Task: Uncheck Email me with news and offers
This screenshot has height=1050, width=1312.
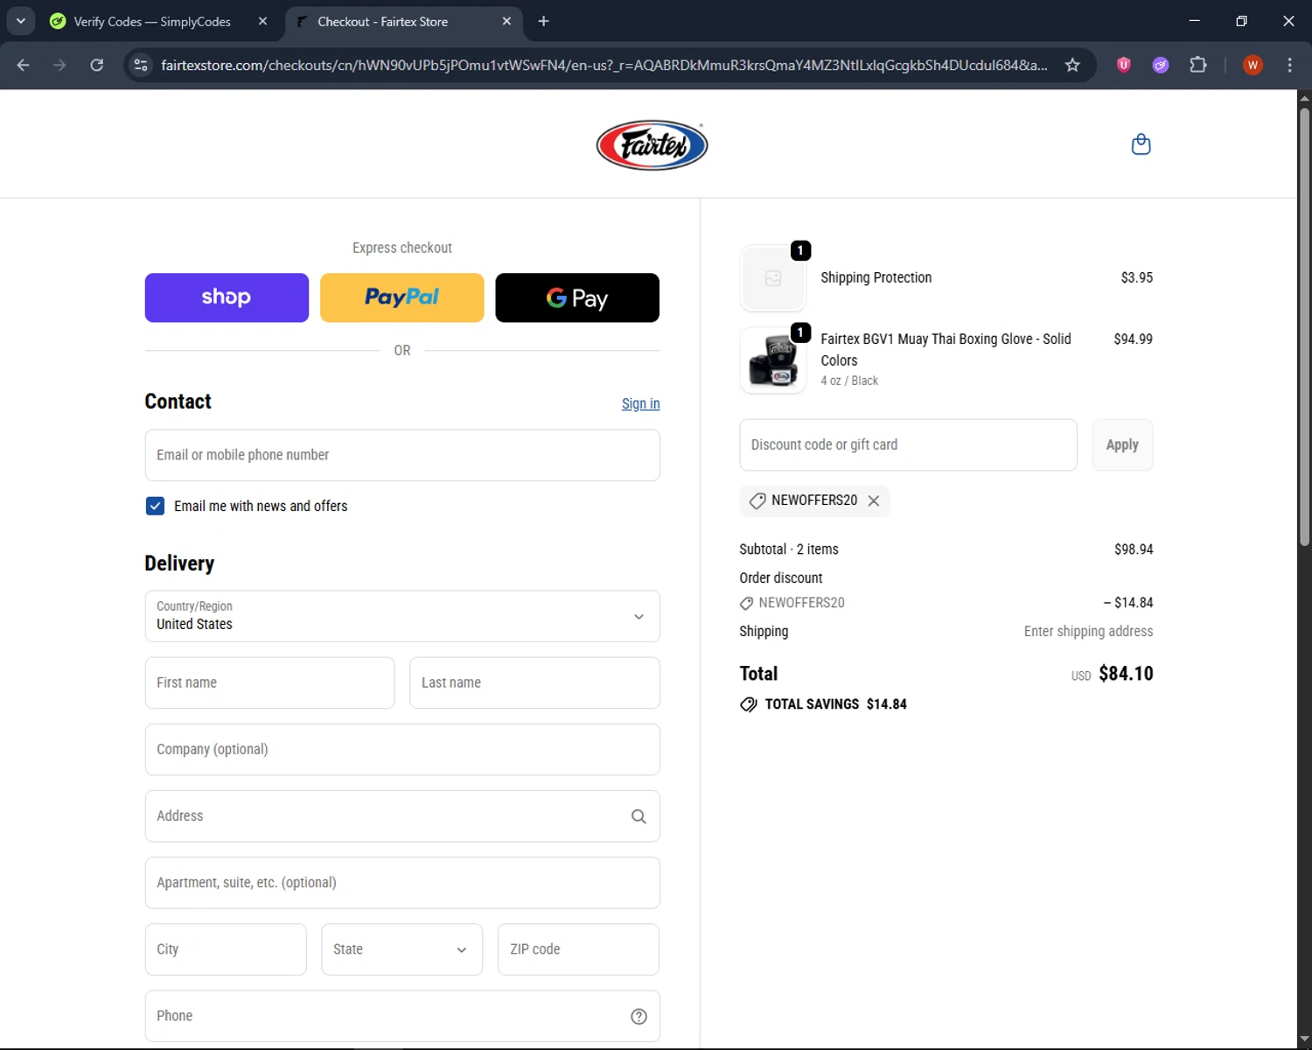Action: tap(155, 506)
